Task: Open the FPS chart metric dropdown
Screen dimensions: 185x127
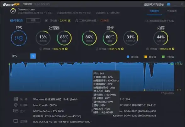Action: click(x=33, y=56)
